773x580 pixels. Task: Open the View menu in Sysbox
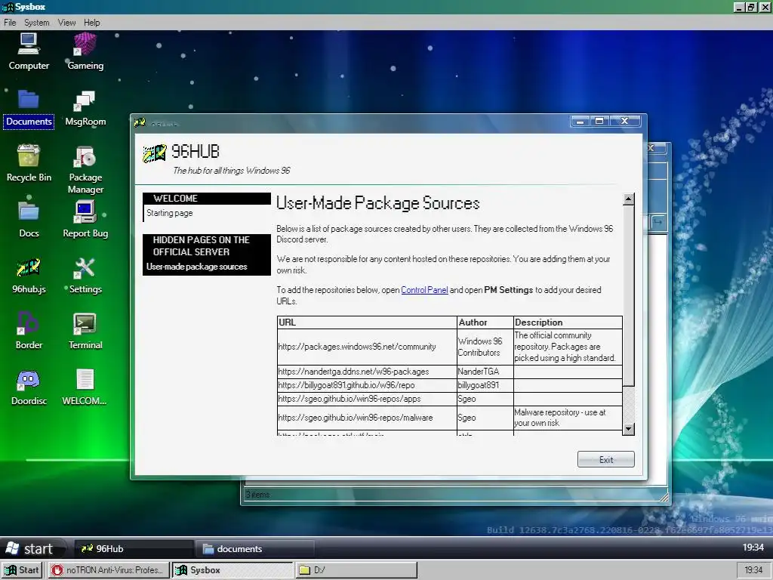click(66, 22)
